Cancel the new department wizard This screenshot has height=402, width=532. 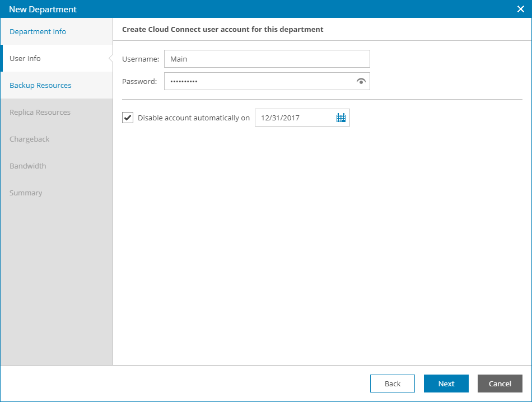(500, 384)
